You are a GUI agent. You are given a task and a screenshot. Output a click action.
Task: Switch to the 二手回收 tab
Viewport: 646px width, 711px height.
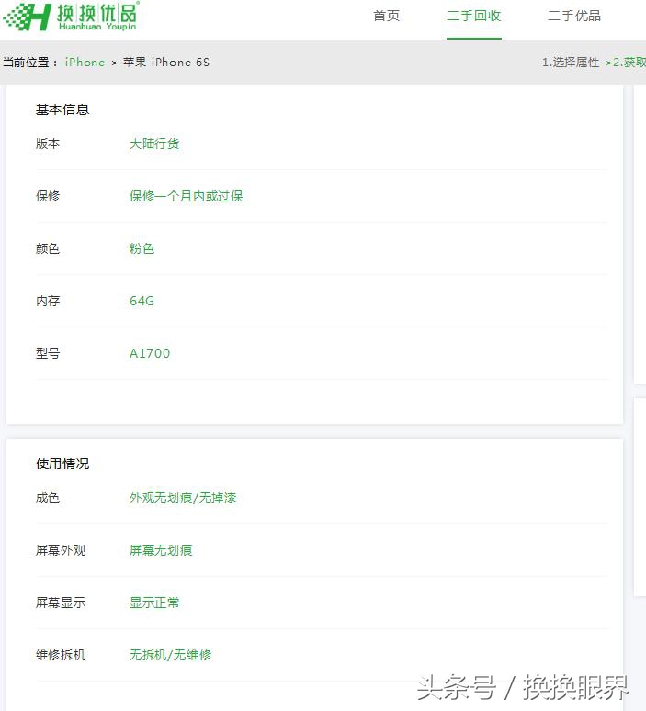pos(474,16)
